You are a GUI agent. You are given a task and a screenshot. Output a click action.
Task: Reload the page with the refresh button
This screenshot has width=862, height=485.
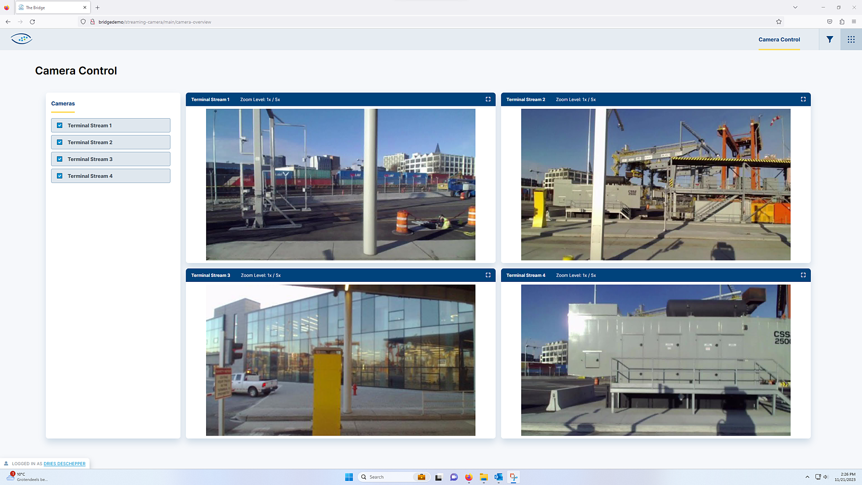pos(32,21)
